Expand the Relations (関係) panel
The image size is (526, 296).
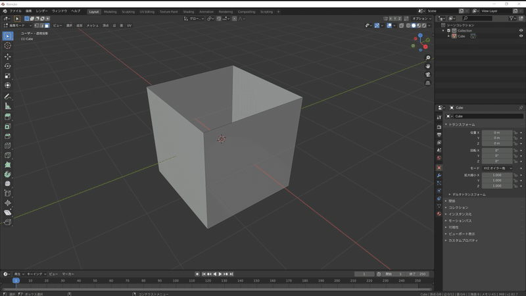[452, 201]
